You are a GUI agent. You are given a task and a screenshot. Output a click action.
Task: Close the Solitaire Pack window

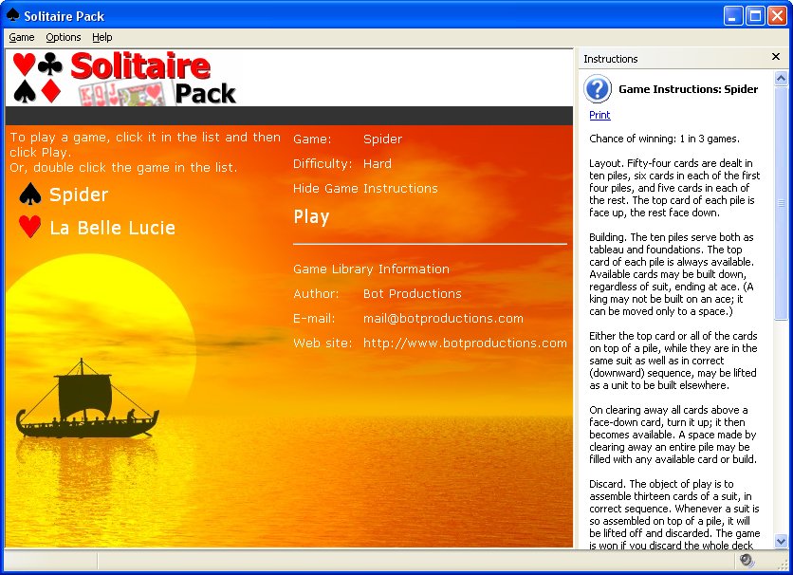tap(777, 16)
